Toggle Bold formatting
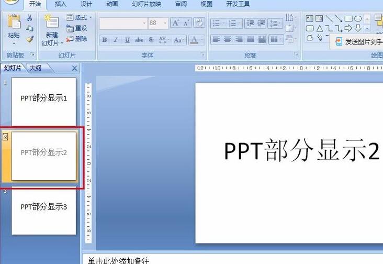The image size is (383, 264). (x=105, y=40)
